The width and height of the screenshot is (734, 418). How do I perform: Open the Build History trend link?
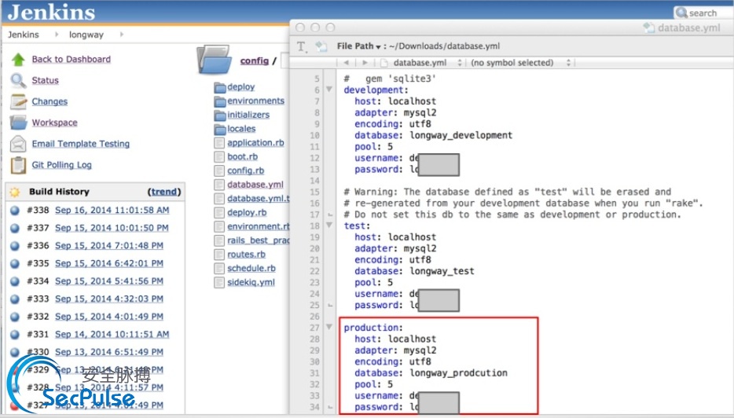[x=164, y=192]
